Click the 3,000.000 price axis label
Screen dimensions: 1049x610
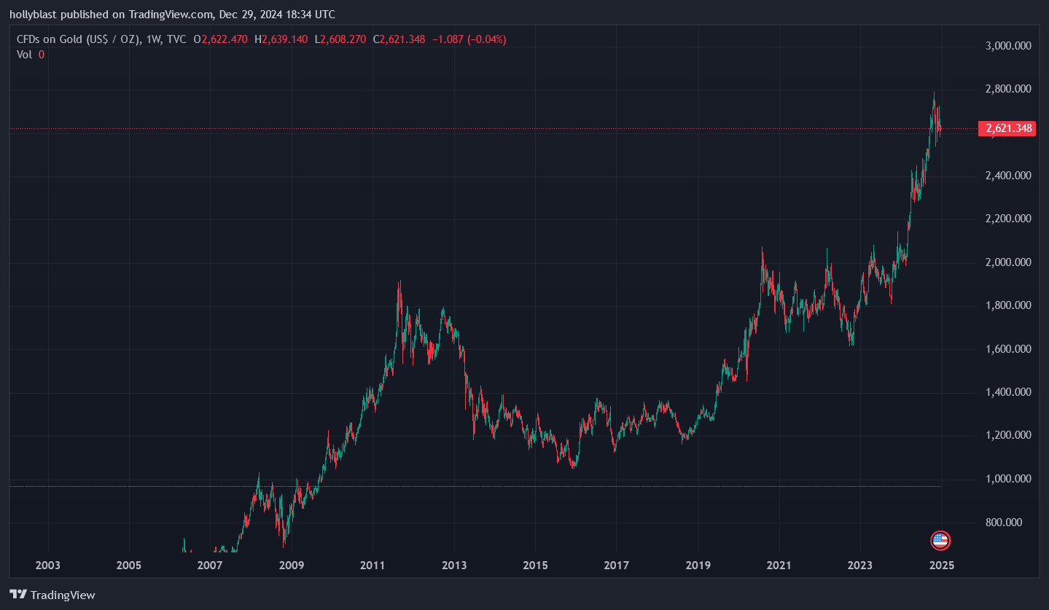(x=1009, y=46)
